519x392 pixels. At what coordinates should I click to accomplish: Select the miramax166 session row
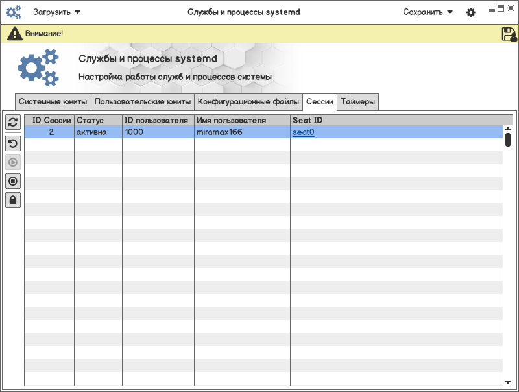click(218, 132)
